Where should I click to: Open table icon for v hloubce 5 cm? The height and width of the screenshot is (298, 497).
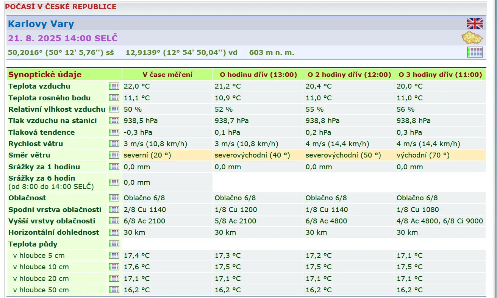114,255
